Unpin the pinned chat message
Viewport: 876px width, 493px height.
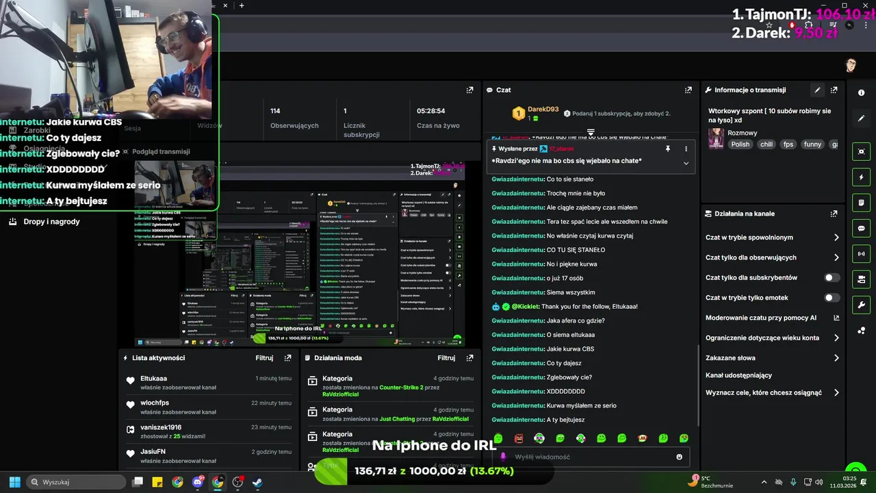click(x=667, y=149)
